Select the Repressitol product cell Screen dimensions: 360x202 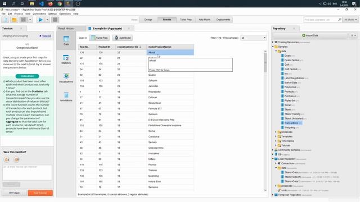[x=170, y=91]
